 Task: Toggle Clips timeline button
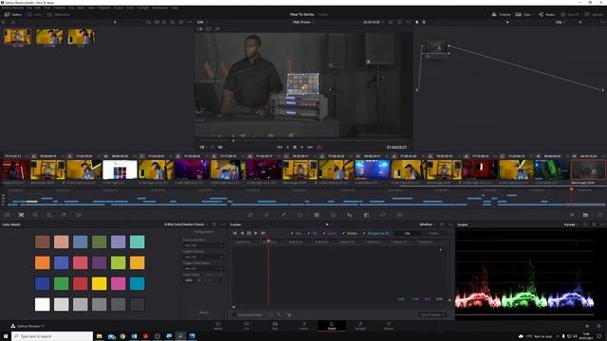tap(524, 15)
